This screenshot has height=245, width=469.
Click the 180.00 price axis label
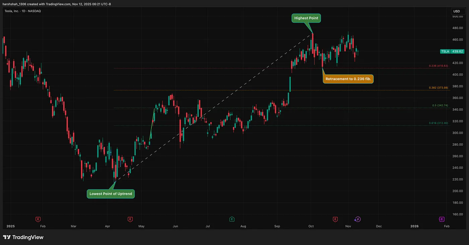[x=457, y=203]
